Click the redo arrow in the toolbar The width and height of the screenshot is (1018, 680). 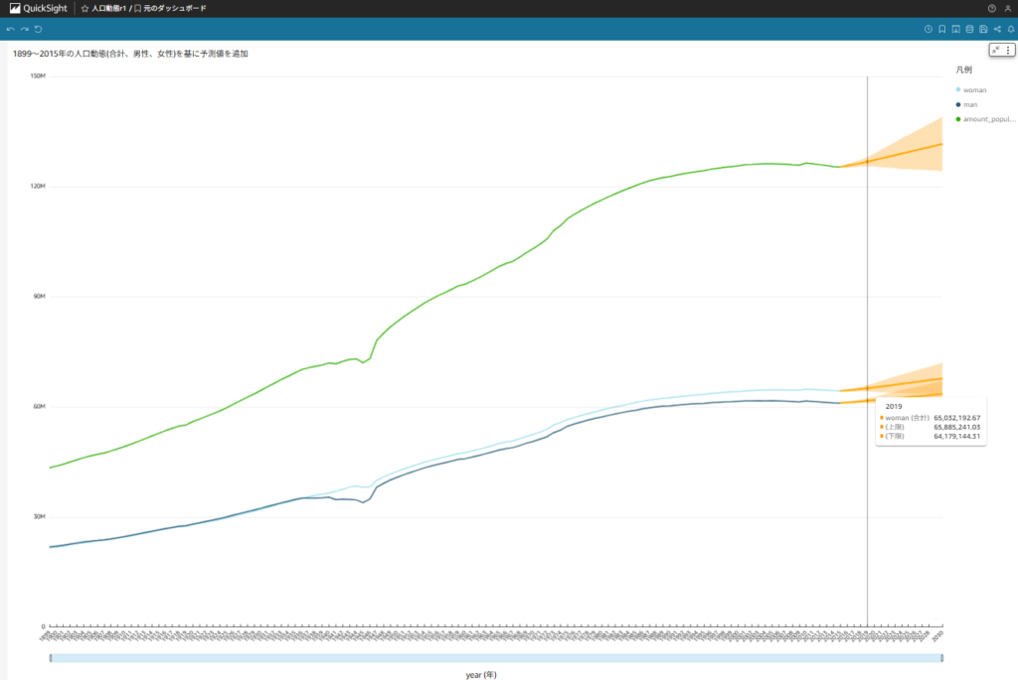coord(25,29)
